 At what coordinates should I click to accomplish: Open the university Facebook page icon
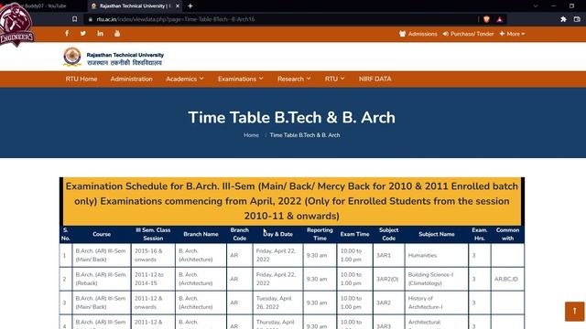click(x=67, y=34)
